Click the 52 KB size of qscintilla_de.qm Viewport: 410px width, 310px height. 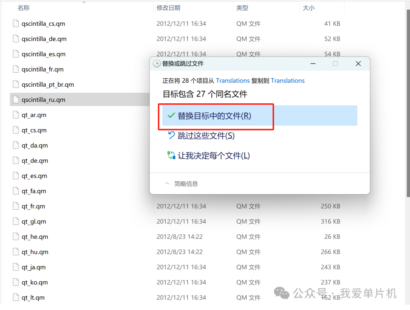pyautogui.click(x=332, y=39)
